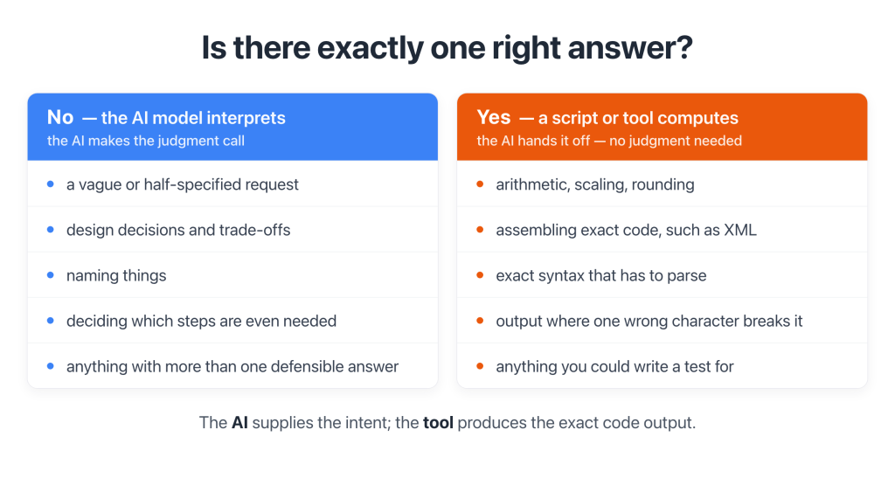Image resolution: width=895 pixels, height=485 pixels.
Task: Select the 'output where one wrong character breaks it' text
Action: [649, 321]
